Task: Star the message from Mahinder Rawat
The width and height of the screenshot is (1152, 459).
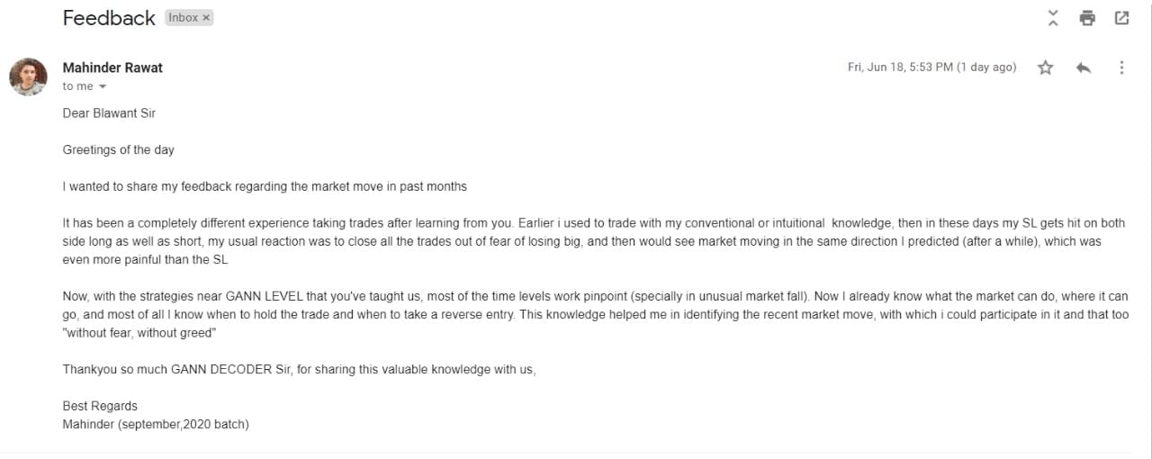Action: 1045,67
